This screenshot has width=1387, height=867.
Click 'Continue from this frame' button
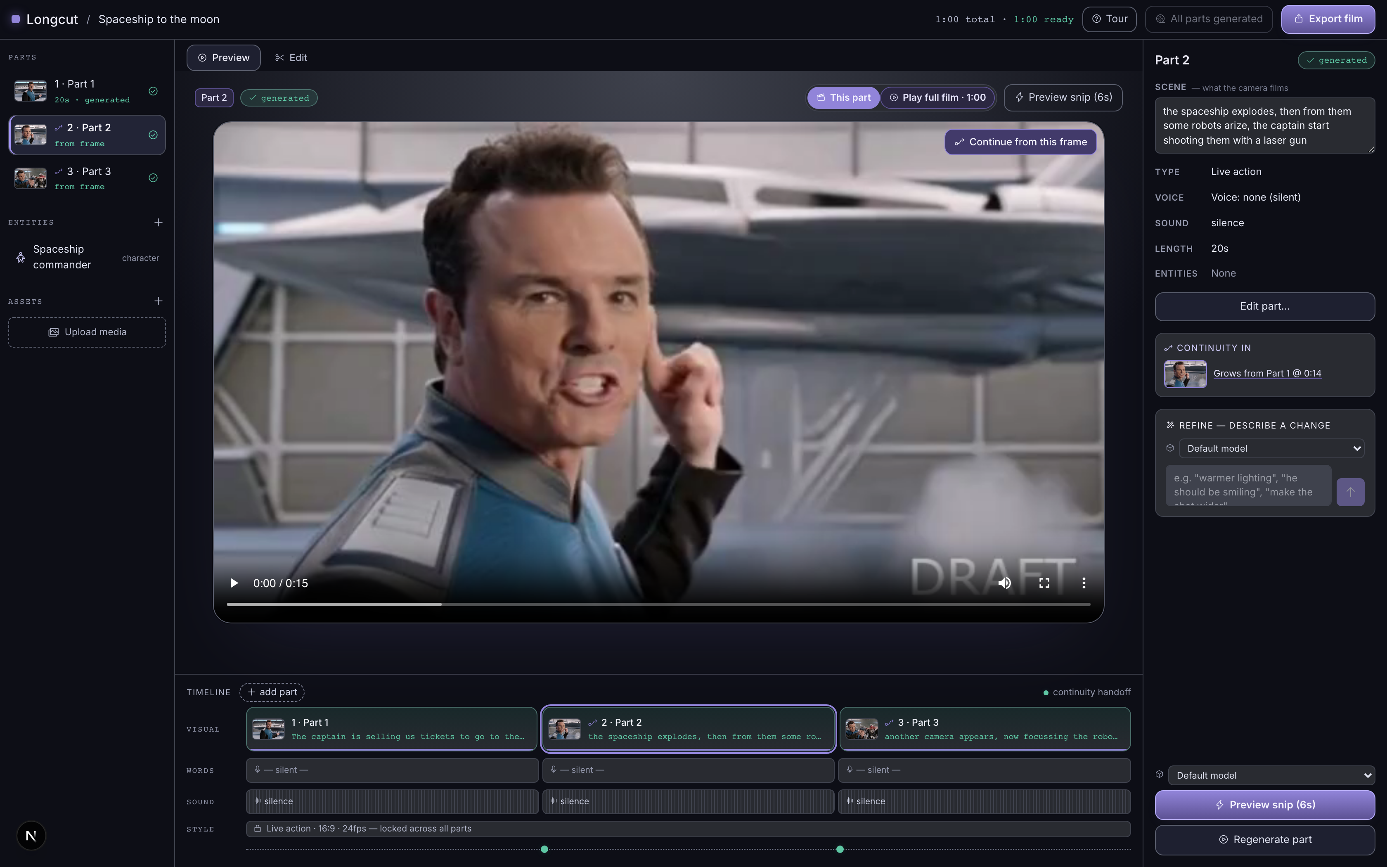[x=1021, y=142]
